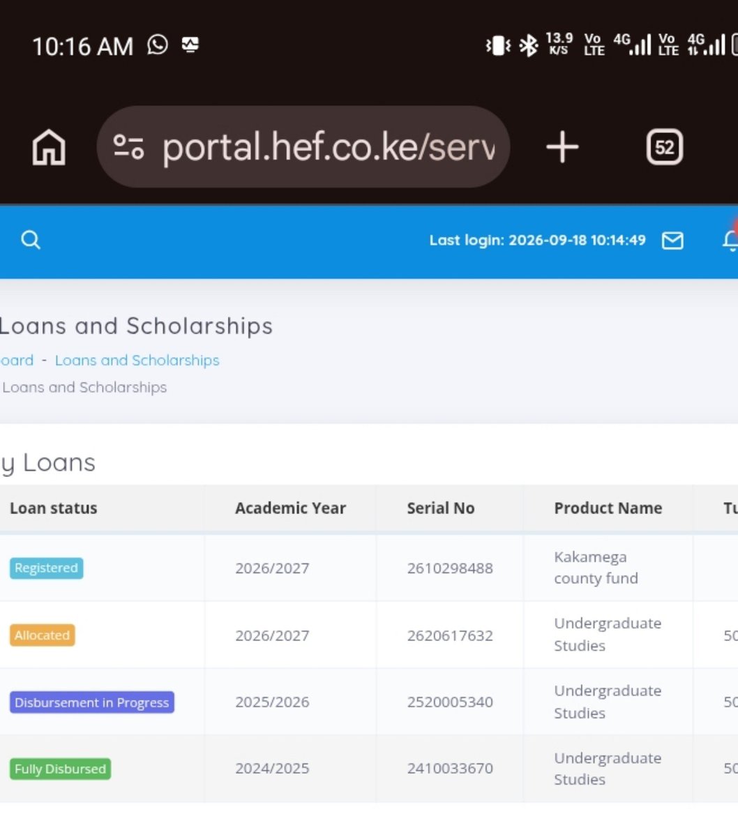Open the portal search magnifier icon
738x837 pixels.
tap(31, 240)
